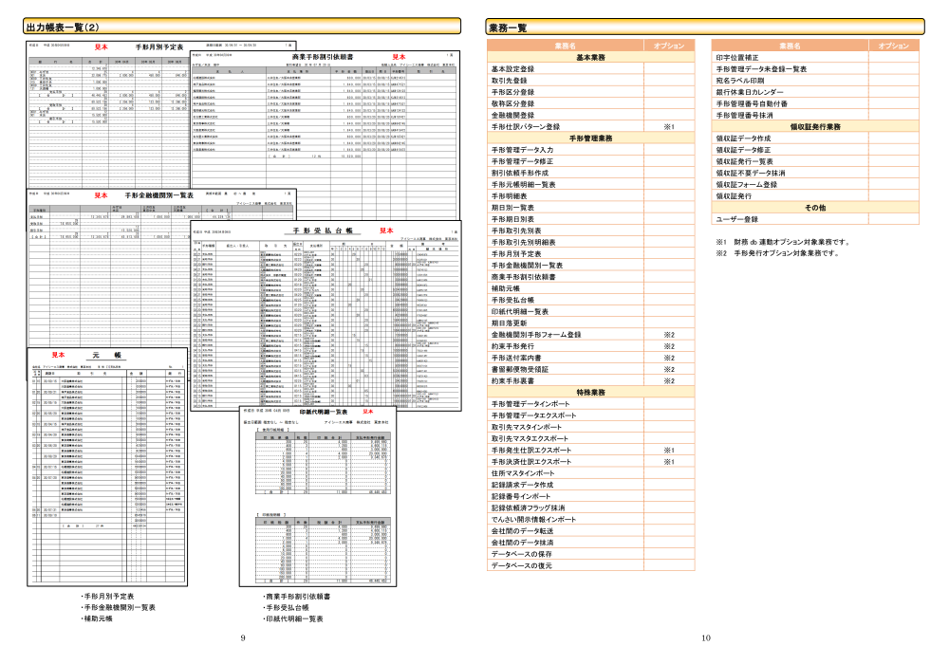Select the 基本業務 category header
Image resolution: width=949 pixels, height=664 pixels.
click(590, 58)
